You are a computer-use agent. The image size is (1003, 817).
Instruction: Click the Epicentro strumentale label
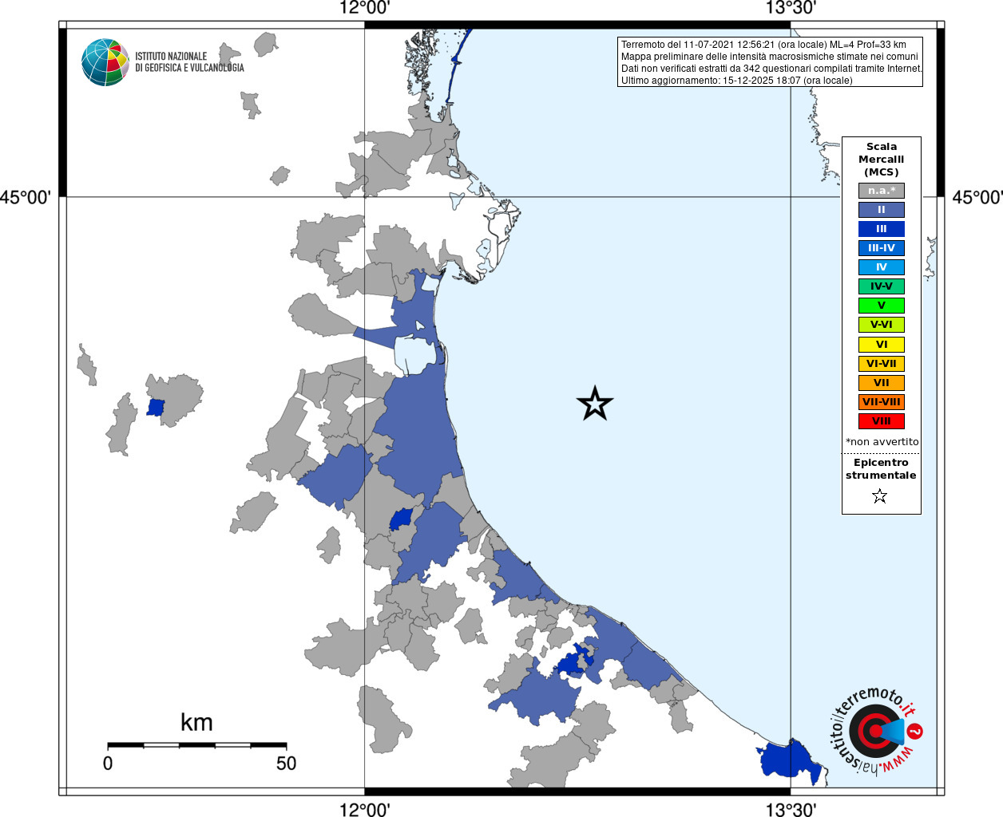click(x=881, y=469)
